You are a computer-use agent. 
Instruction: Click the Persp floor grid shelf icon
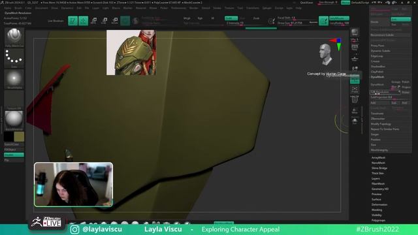[355, 48]
